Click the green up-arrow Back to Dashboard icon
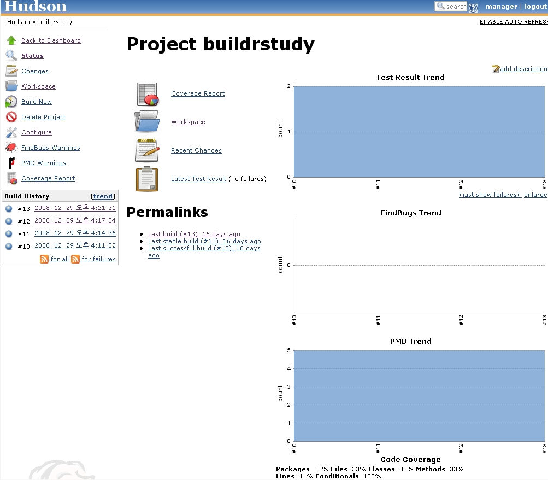This screenshot has height=480, width=548. click(11, 40)
